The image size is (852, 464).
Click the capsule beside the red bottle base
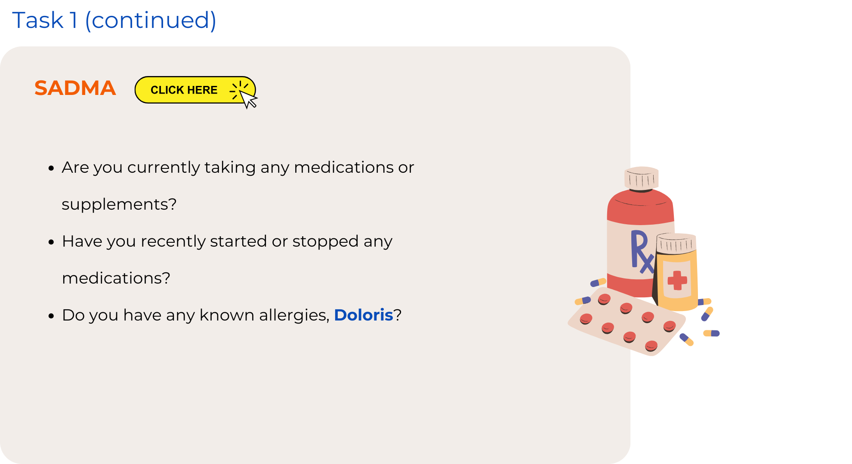[x=598, y=282]
